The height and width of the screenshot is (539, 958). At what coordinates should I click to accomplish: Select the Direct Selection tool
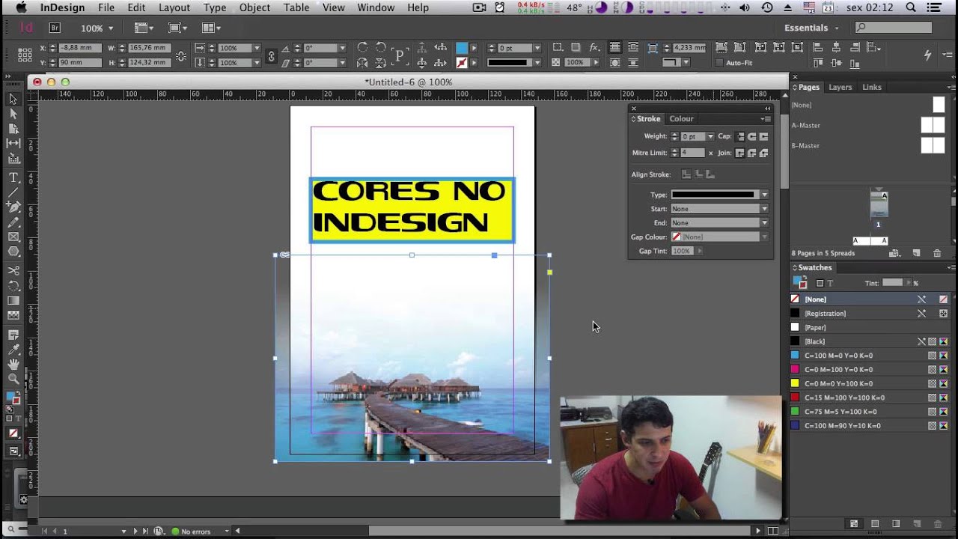[13, 114]
